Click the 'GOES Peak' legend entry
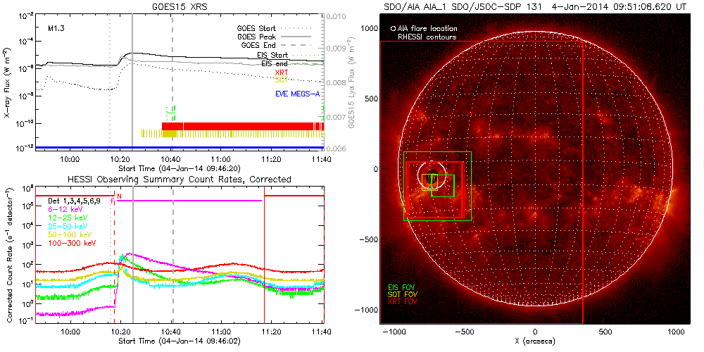704x352 pixels. pyautogui.click(x=259, y=37)
